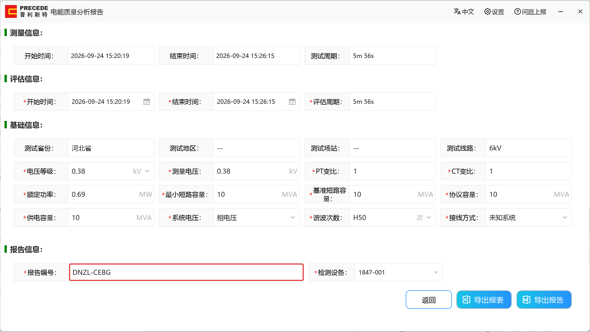
Task: Click 测试地区 empty value
Action: click(256, 148)
